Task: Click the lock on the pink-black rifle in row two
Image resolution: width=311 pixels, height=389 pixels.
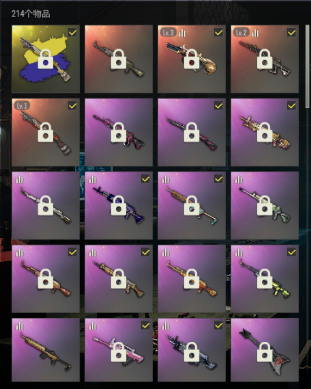Action: (x=119, y=132)
